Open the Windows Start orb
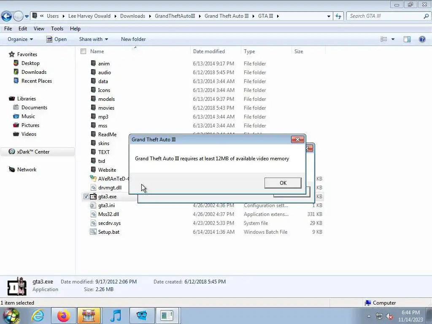 [x=11, y=316]
